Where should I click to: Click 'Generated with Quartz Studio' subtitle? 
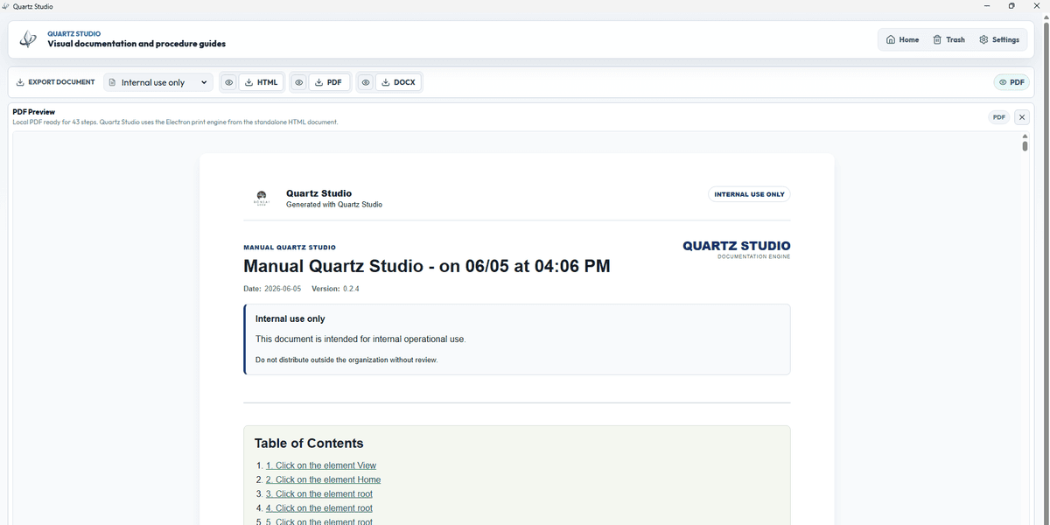pos(334,204)
